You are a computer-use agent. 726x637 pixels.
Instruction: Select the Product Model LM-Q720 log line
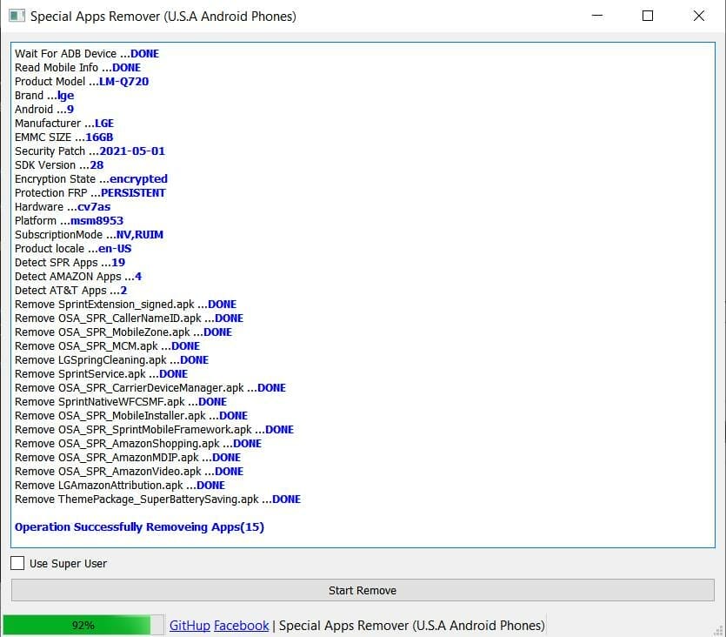tap(81, 81)
